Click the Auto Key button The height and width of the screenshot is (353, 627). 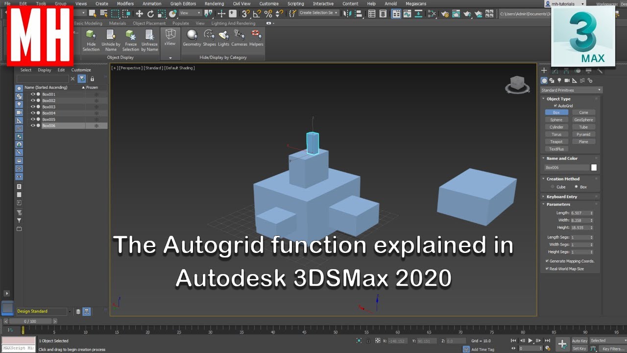click(x=579, y=341)
